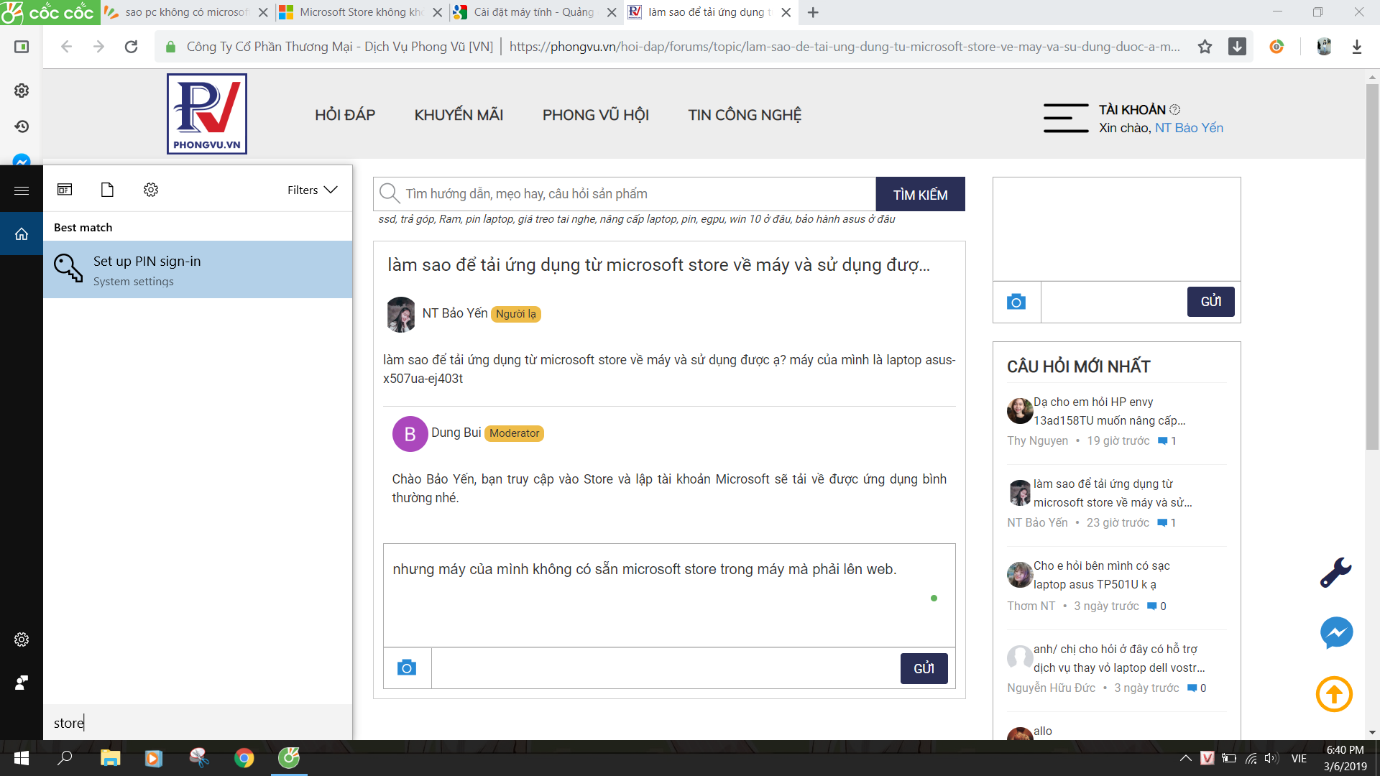The width and height of the screenshot is (1380, 776).
Task: Open Coc Coc sidebar panel icon
Action: click(x=22, y=47)
